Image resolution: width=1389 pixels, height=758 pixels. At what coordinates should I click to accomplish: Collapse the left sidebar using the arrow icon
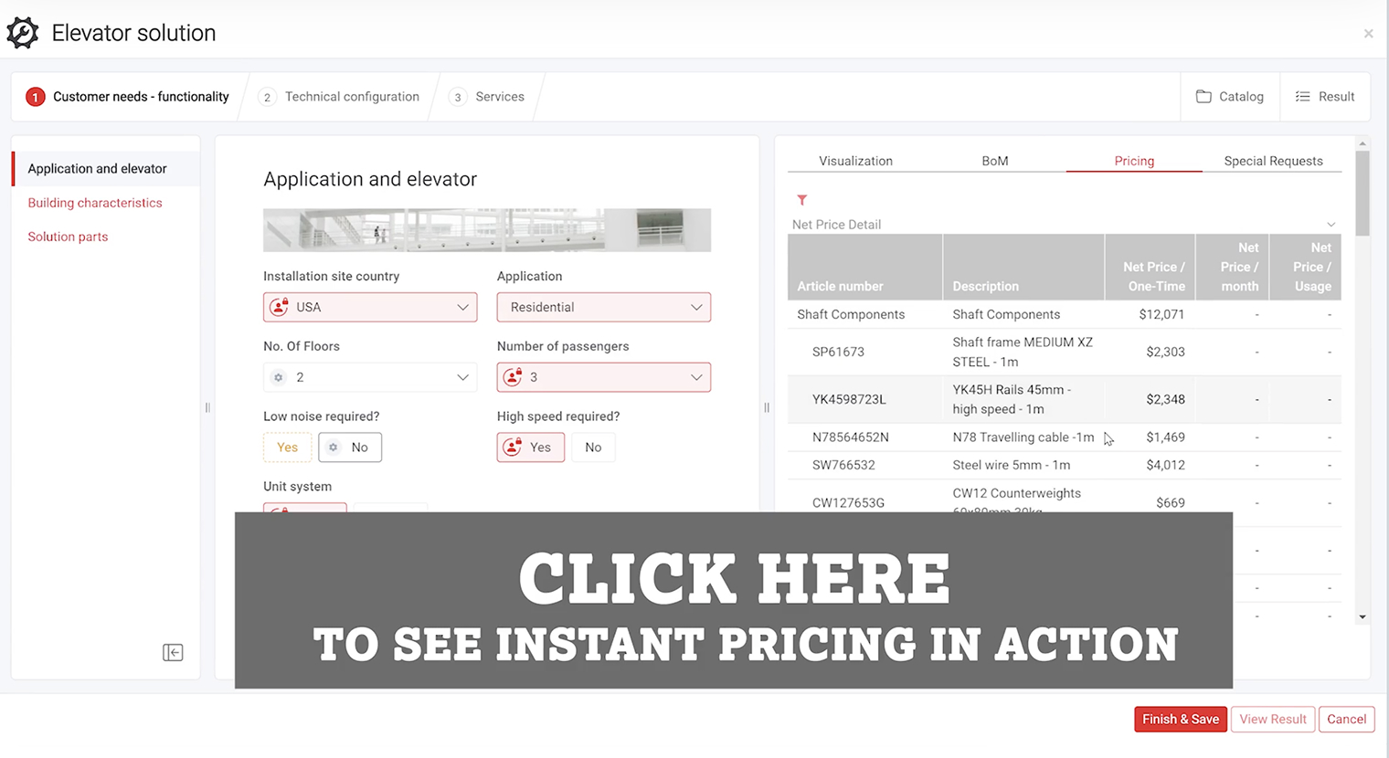pos(173,652)
